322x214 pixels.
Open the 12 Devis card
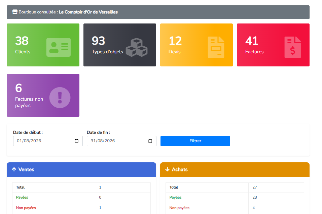(x=196, y=45)
